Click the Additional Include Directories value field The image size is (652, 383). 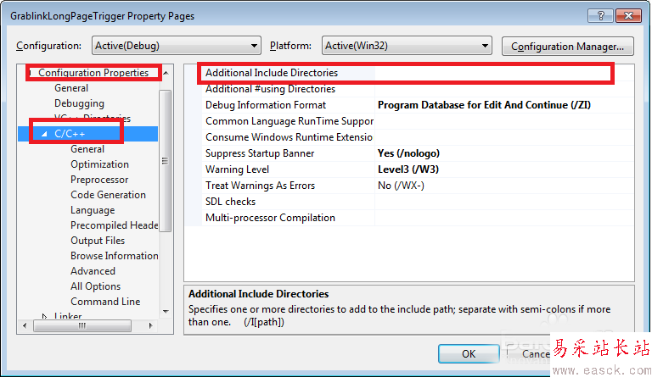point(492,74)
